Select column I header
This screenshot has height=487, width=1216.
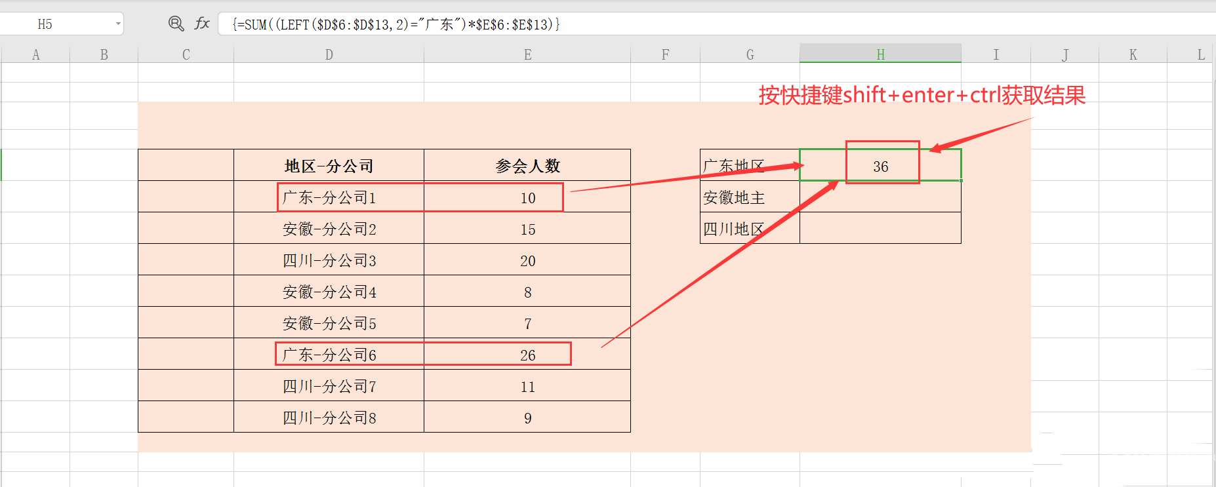click(996, 55)
